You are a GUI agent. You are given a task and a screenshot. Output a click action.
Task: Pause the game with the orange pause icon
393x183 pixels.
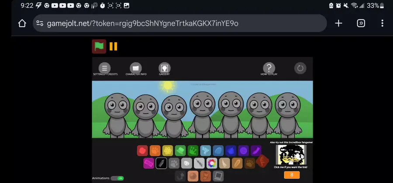click(113, 47)
